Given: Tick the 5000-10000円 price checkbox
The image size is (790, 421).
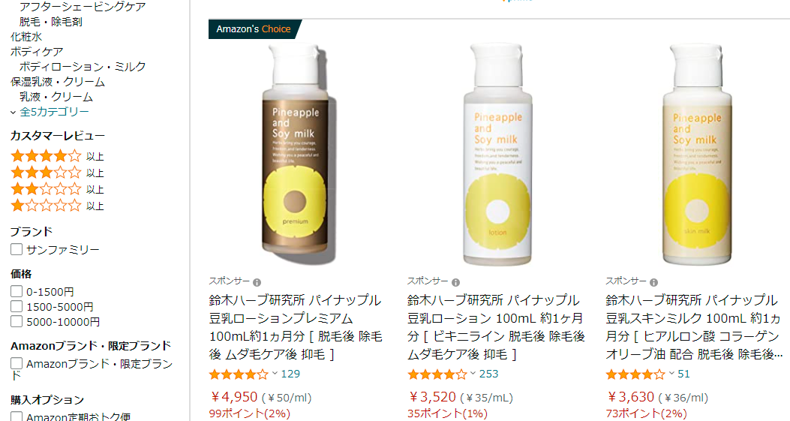Looking at the screenshot, I should (x=17, y=321).
